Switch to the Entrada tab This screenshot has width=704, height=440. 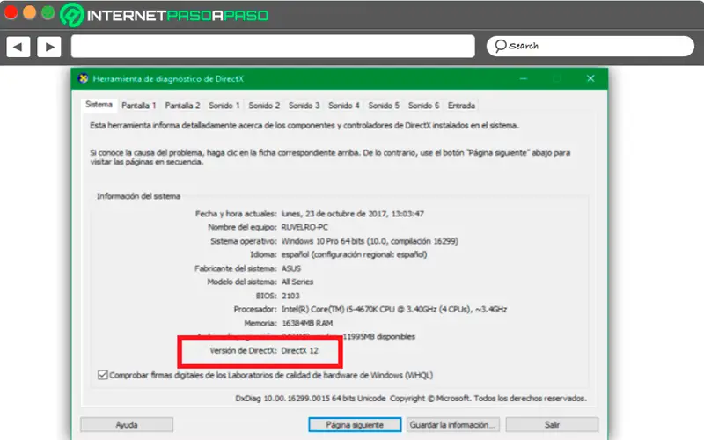[x=461, y=106]
